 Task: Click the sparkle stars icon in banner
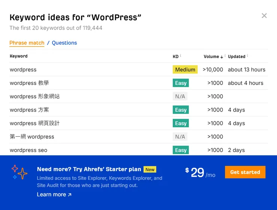click(x=19, y=172)
